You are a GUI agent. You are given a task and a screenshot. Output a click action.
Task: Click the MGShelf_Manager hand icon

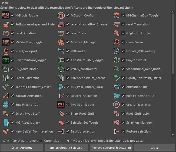tap(61, 42)
